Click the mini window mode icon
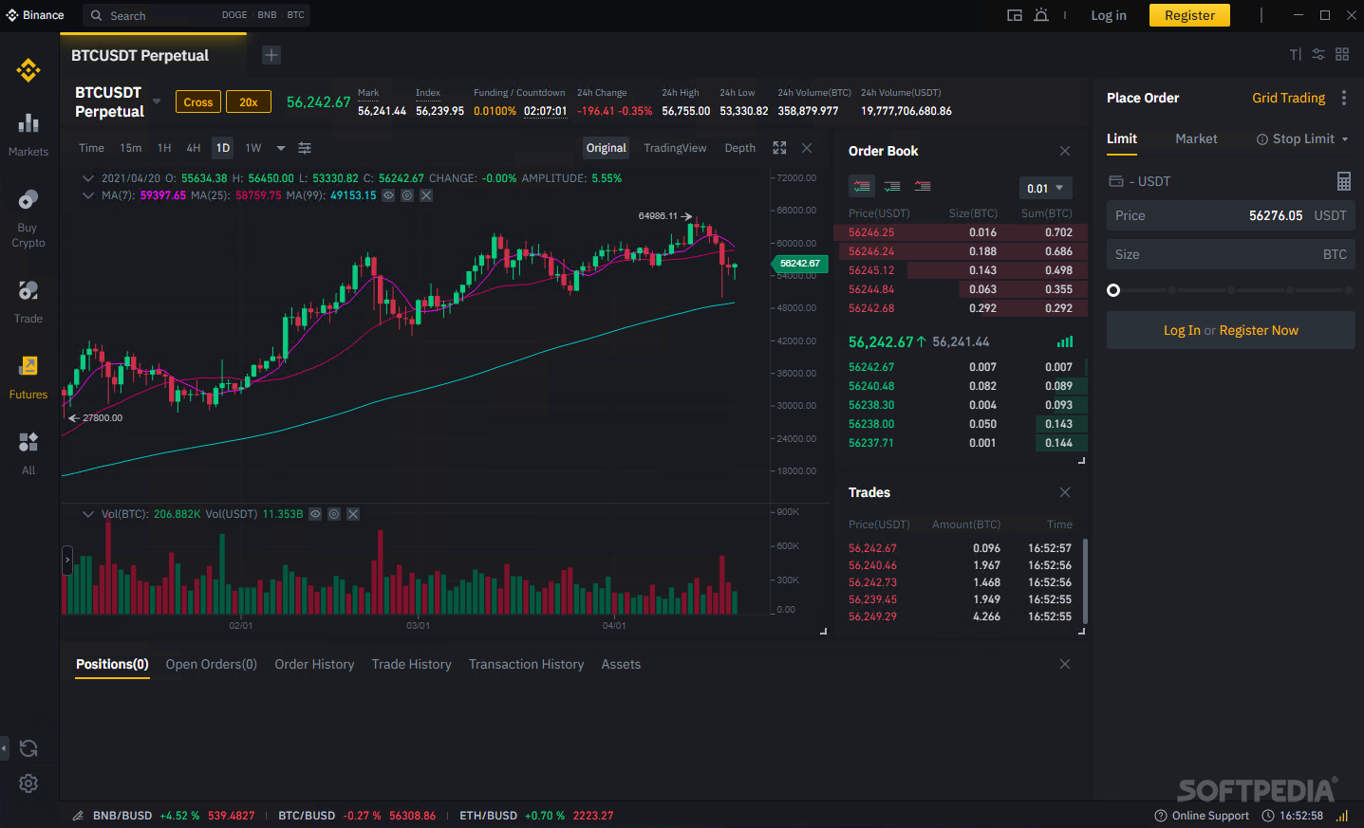The width and height of the screenshot is (1364, 828). click(1015, 15)
